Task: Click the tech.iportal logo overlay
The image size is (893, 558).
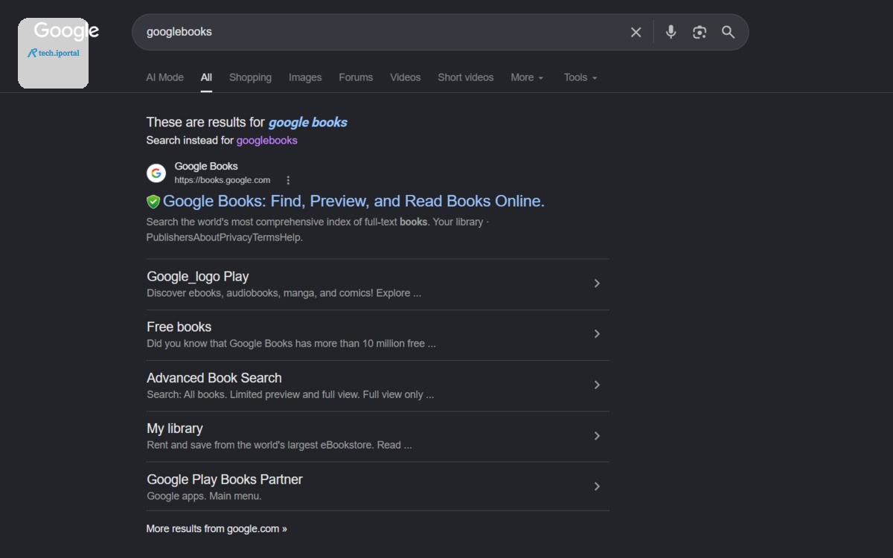Action: pos(53,54)
